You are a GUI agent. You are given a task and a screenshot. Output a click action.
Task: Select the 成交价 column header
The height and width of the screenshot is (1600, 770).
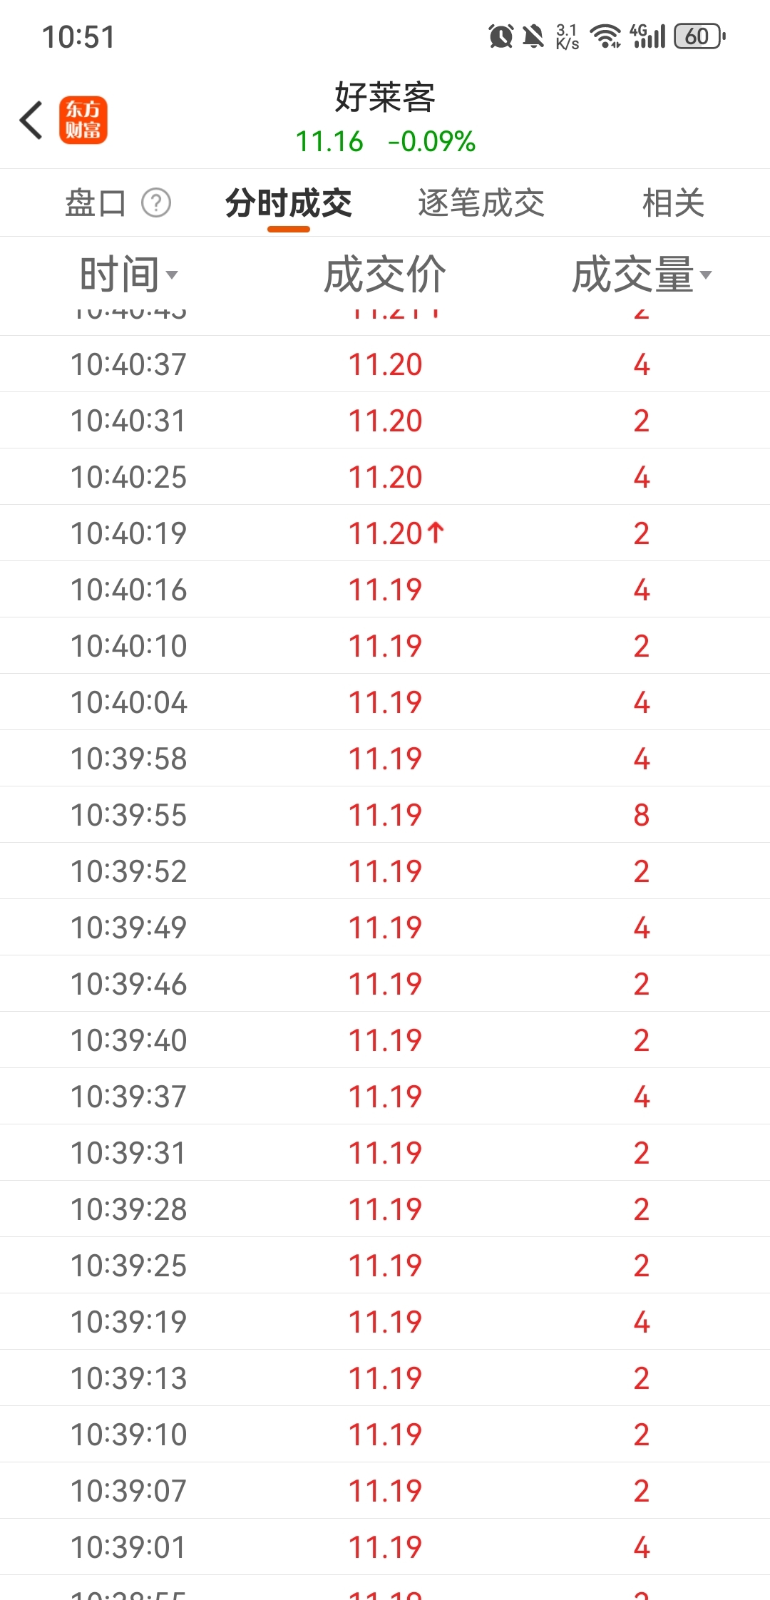385,275
